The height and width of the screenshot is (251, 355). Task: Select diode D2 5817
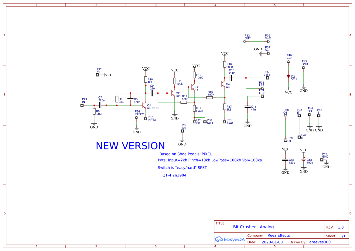tap(288, 77)
